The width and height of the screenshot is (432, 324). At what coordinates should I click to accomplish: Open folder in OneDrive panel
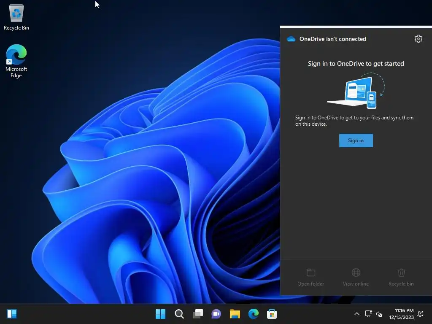point(310,278)
